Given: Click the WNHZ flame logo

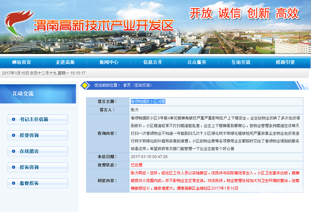Looking at the screenshot, I should (x=18, y=25).
